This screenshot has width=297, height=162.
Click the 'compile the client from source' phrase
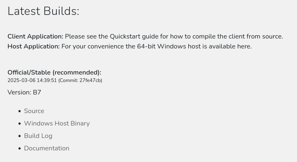click(237, 36)
